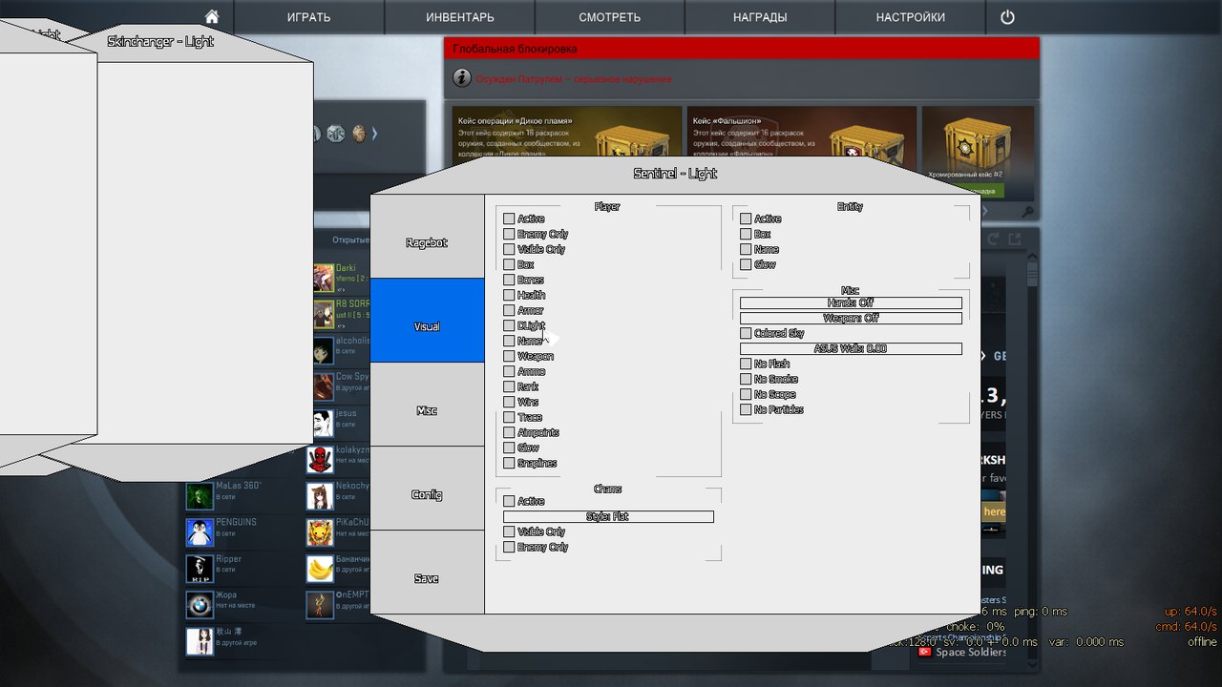Enable Active checkbox in Chams section
The image size is (1222, 687).
click(509, 501)
